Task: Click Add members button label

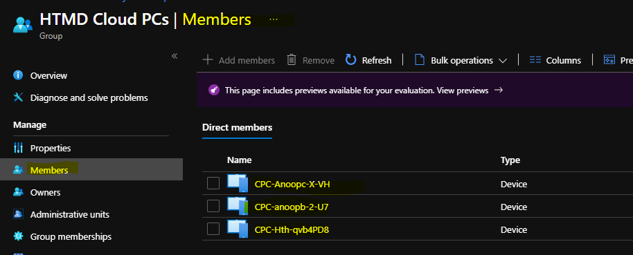Action: coord(247,60)
